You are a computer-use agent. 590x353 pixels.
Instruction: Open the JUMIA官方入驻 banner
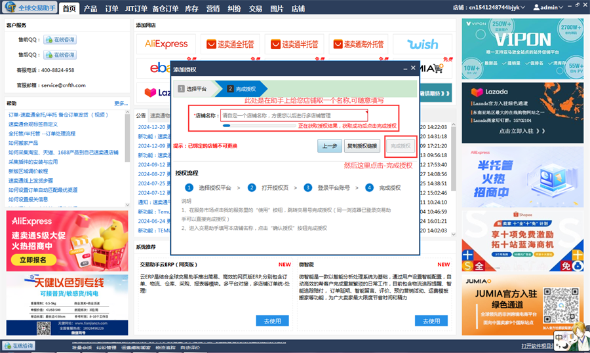[522, 305]
